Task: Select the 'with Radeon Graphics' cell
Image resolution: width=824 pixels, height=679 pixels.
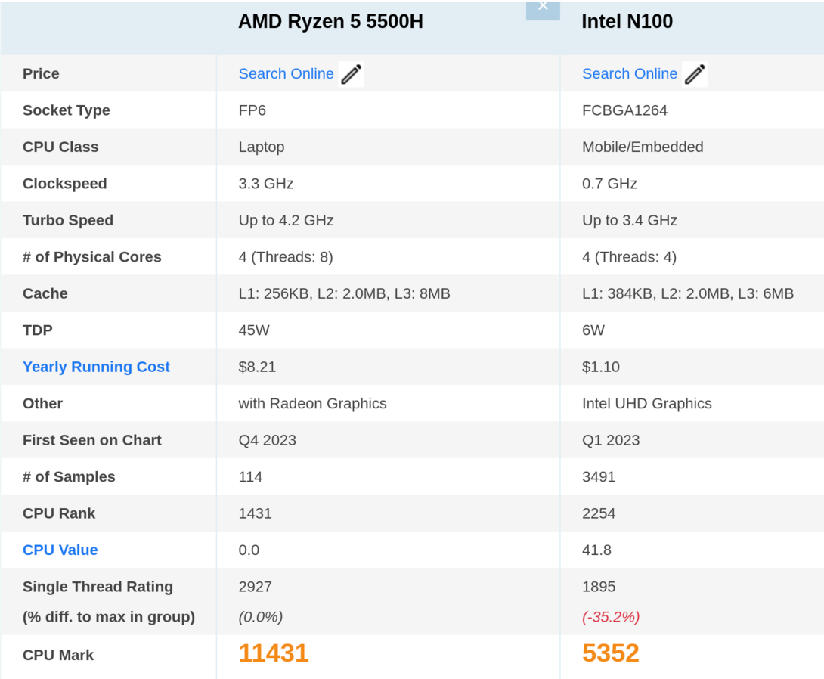Action: point(312,404)
